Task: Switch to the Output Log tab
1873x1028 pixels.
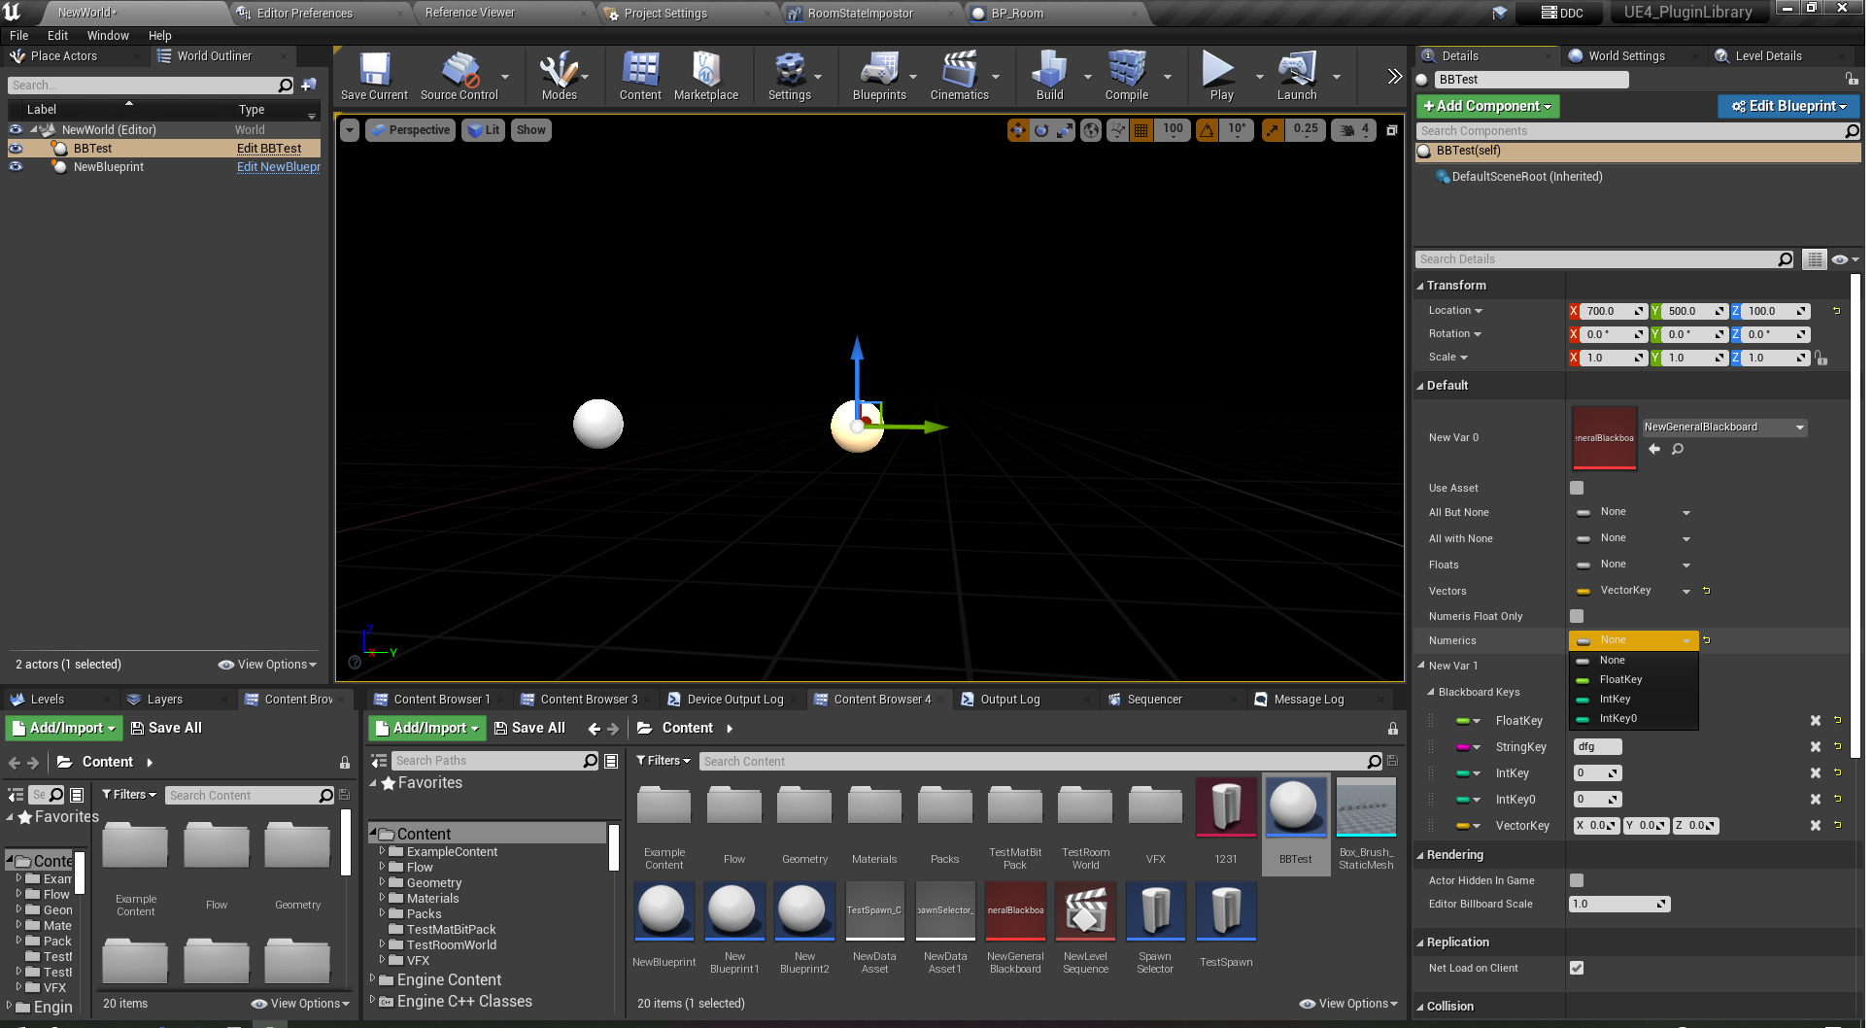Action: pos(1009,700)
